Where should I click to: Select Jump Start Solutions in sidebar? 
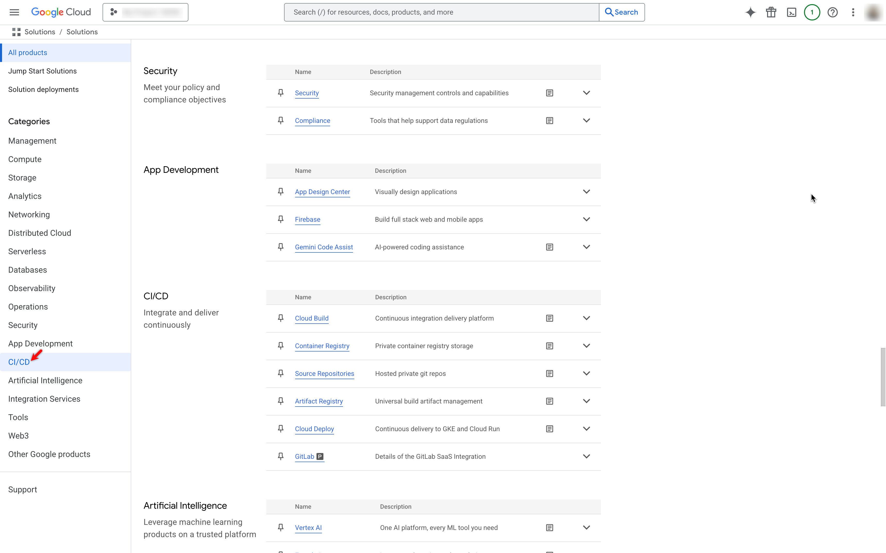pyautogui.click(x=43, y=71)
